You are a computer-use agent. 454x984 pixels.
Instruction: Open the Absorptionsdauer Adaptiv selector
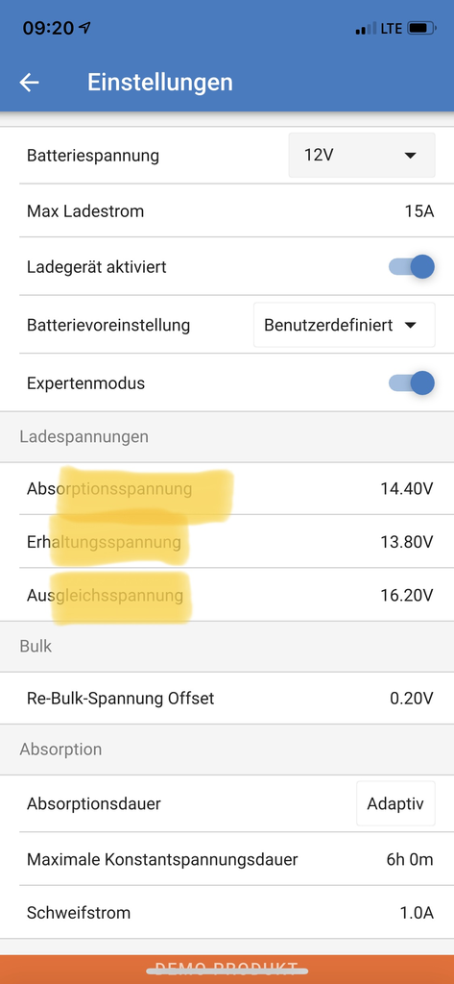pyautogui.click(x=395, y=804)
